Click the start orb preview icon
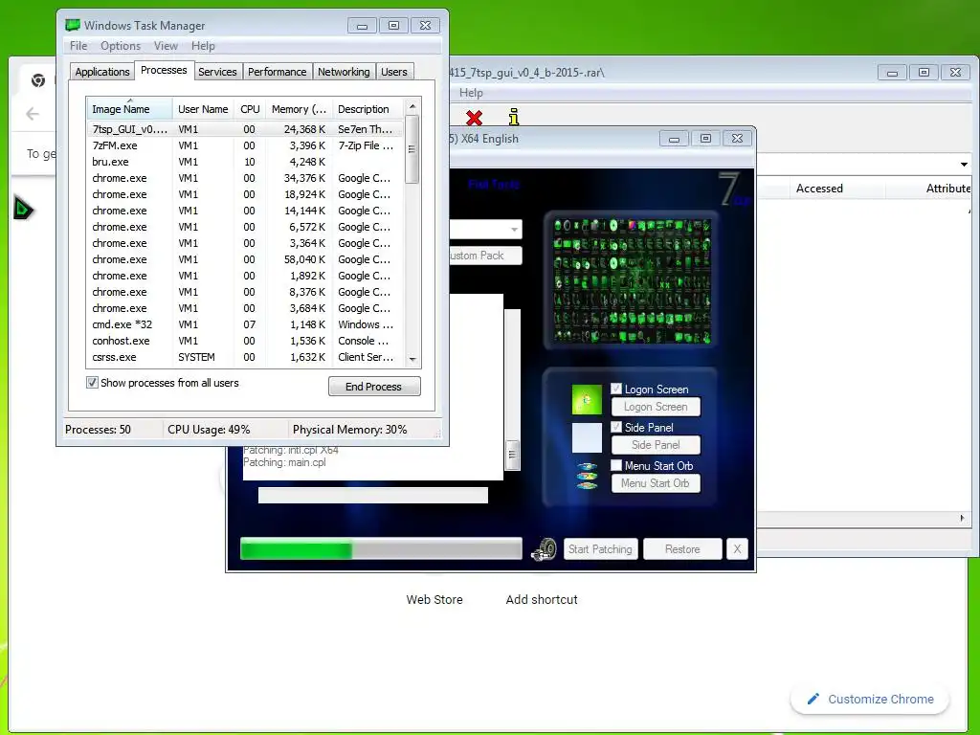 pyautogui.click(x=587, y=476)
